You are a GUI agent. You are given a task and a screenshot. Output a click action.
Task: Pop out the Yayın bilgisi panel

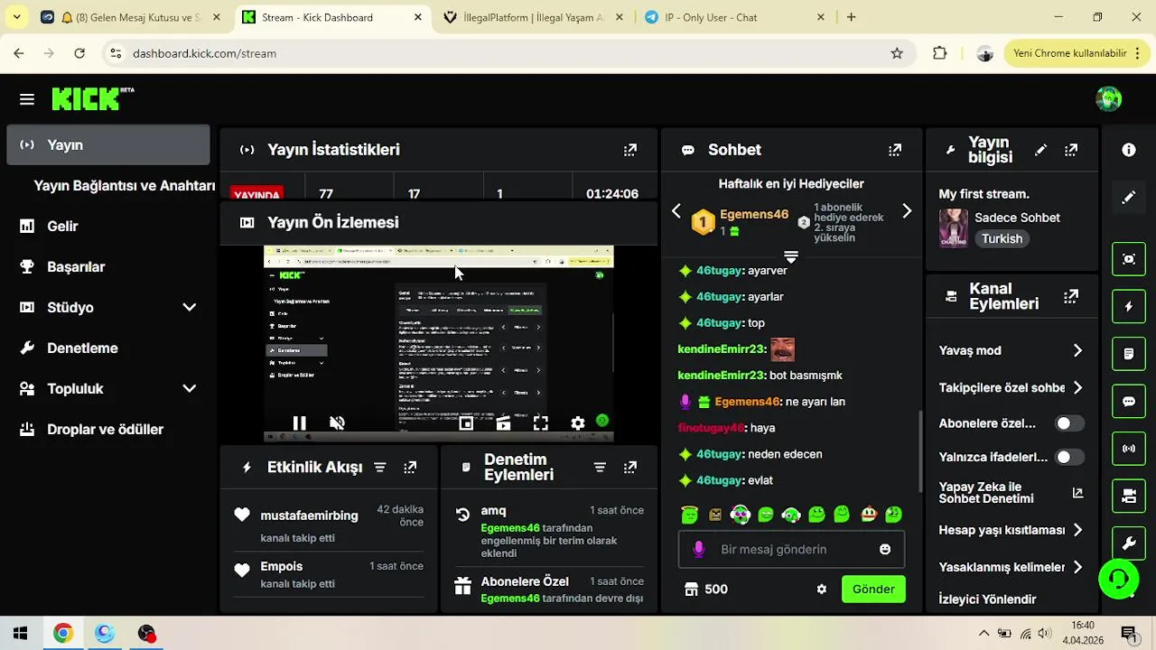pyautogui.click(x=1071, y=150)
